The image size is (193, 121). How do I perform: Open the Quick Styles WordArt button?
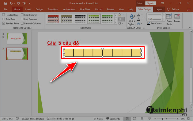click(132, 19)
